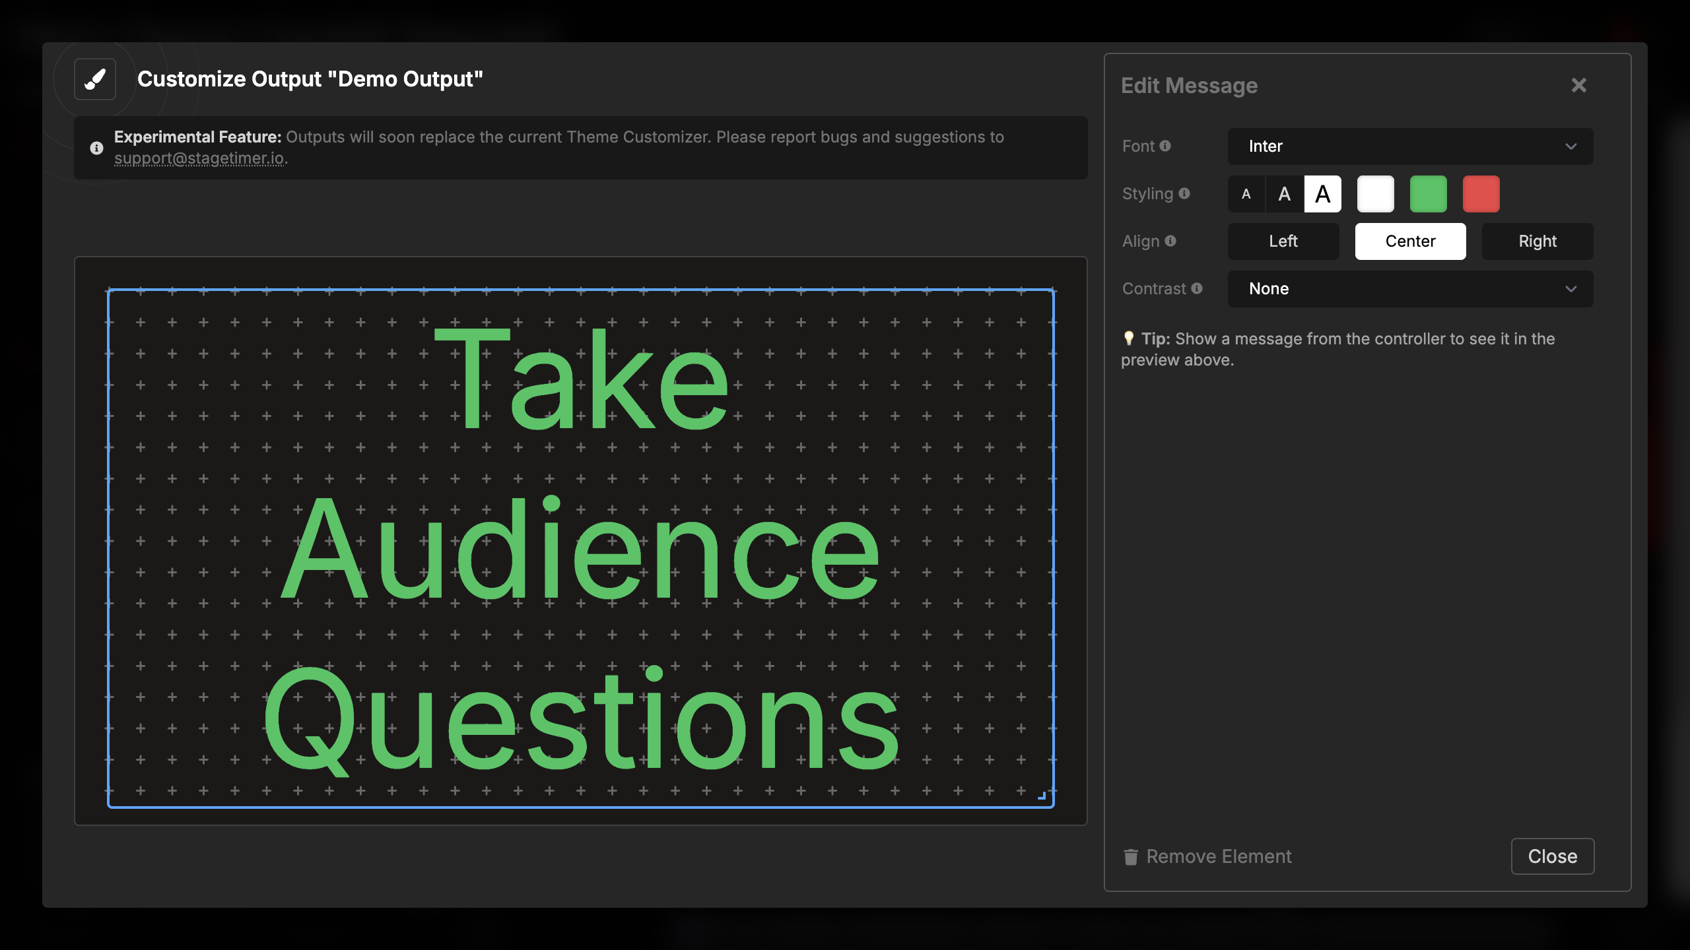Image resolution: width=1690 pixels, height=950 pixels.
Task: Click the info icon beside Styling
Action: coord(1185,194)
